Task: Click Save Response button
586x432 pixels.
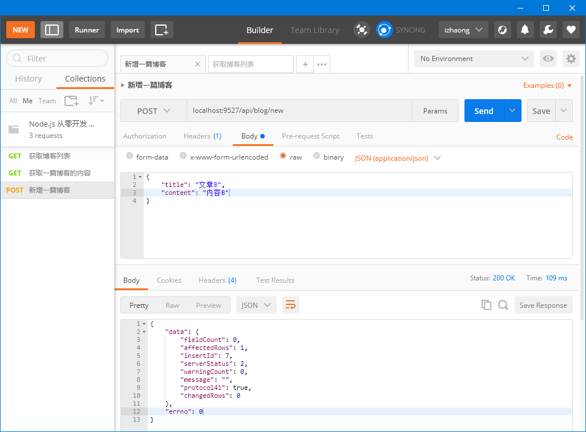Action: pos(543,305)
